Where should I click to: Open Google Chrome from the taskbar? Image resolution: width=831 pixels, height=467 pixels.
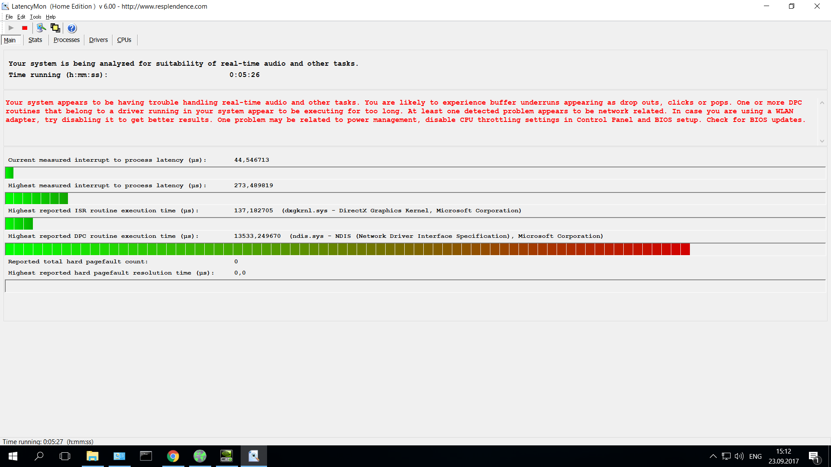[x=173, y=456]
